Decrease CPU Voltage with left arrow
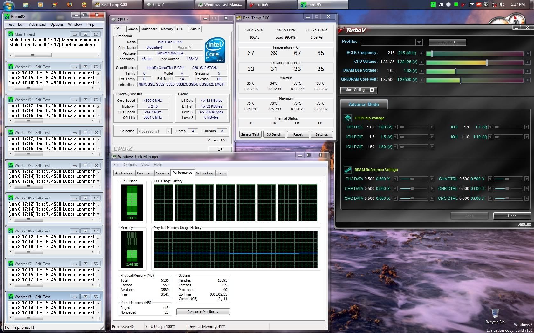 [x=421, y=62]
